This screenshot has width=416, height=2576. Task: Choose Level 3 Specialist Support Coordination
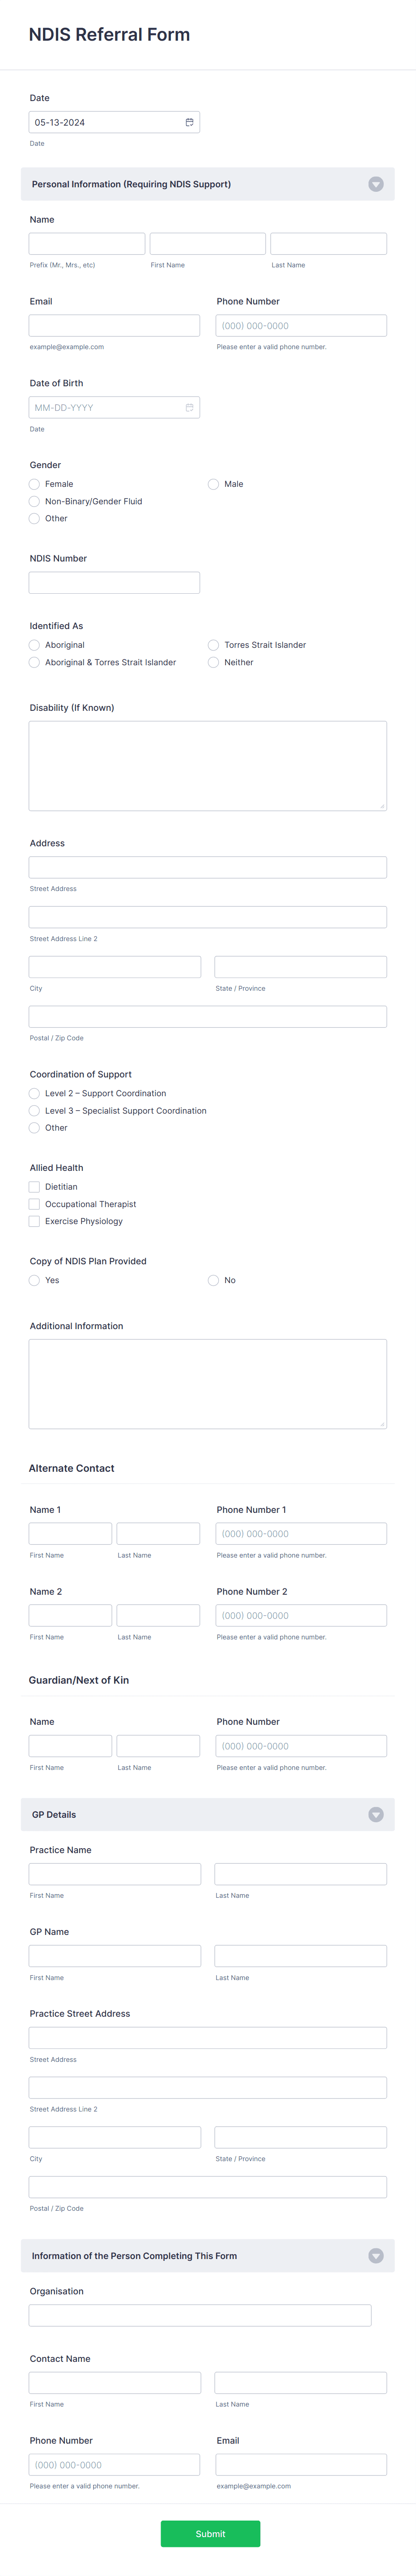click(x=34, y=1110)
